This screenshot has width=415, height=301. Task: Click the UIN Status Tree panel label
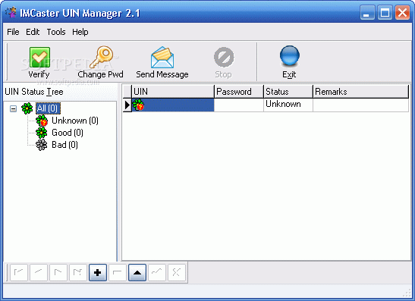(x=34, y=92)
